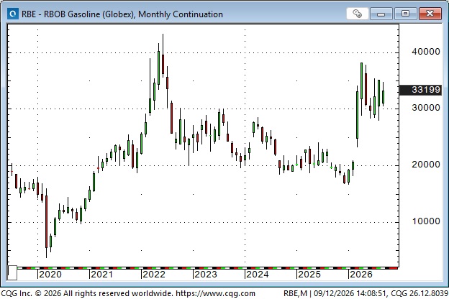The height and width of the screenshot is (299, 449).
Task: Close the RBE chart window
Action: click(430, 14)
